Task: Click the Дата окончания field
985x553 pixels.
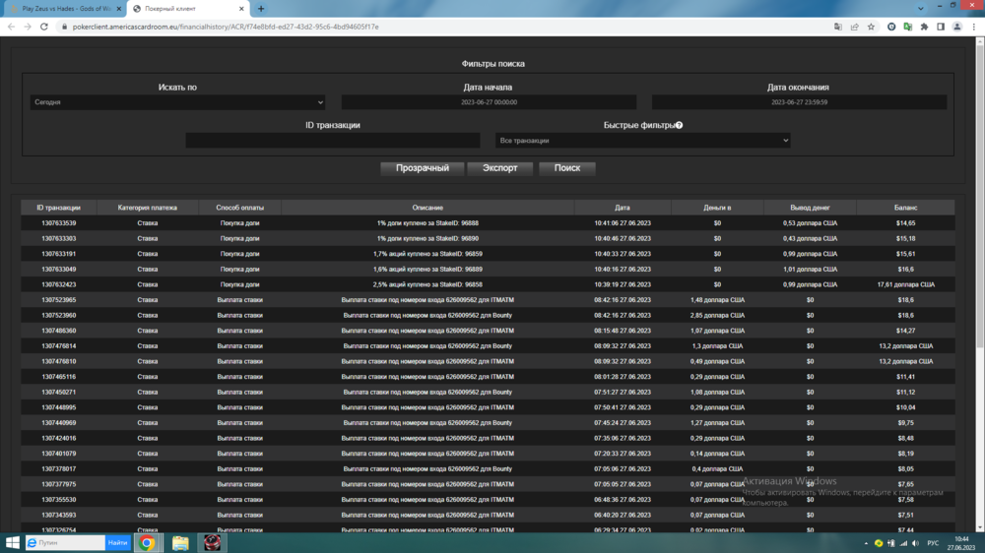Action: point(799,102)
